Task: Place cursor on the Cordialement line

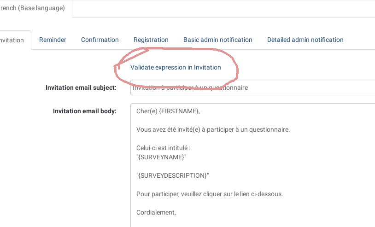Action: tap(156, 212)
